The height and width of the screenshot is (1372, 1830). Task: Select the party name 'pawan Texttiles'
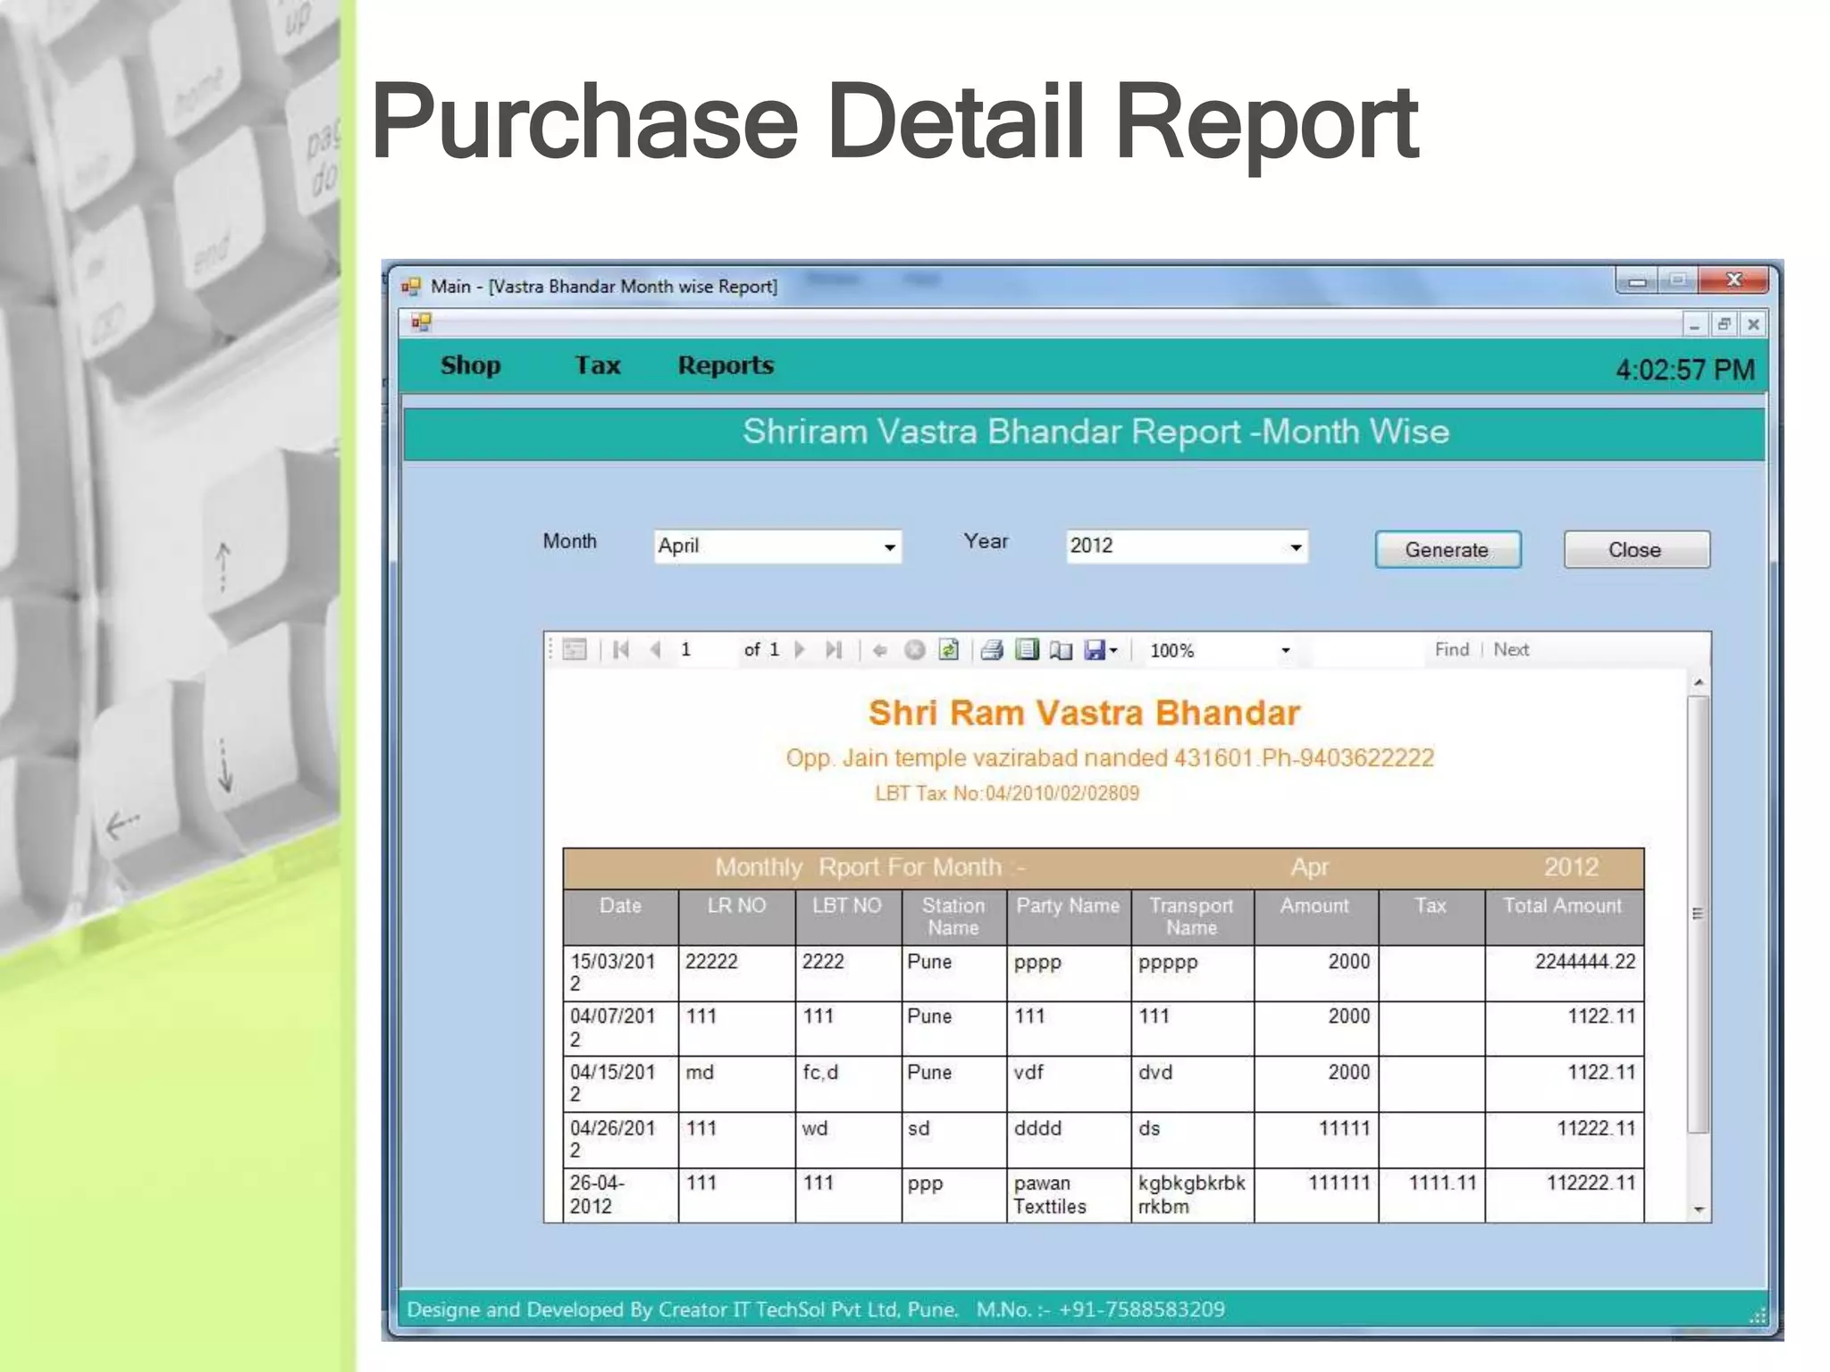[x=1069, y=1195]
